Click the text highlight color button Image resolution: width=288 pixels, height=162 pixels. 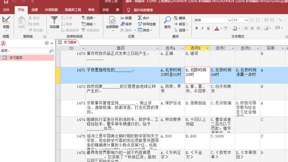point(226,28)
